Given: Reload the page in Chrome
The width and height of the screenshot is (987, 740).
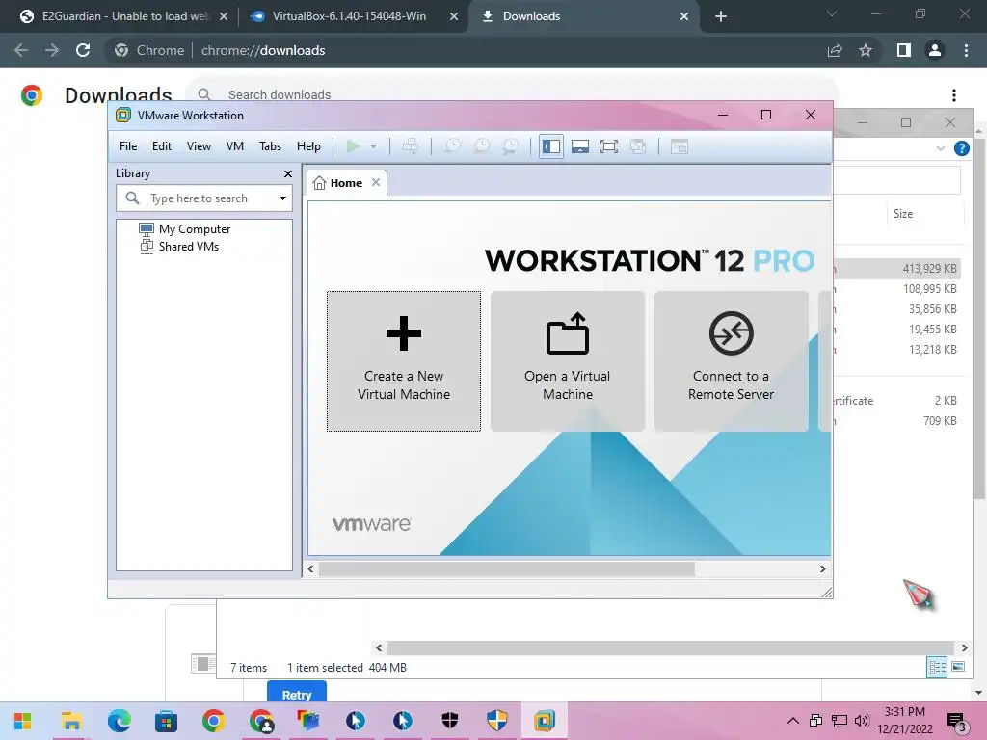Looking at the screenshot, I should click(83, 50).
